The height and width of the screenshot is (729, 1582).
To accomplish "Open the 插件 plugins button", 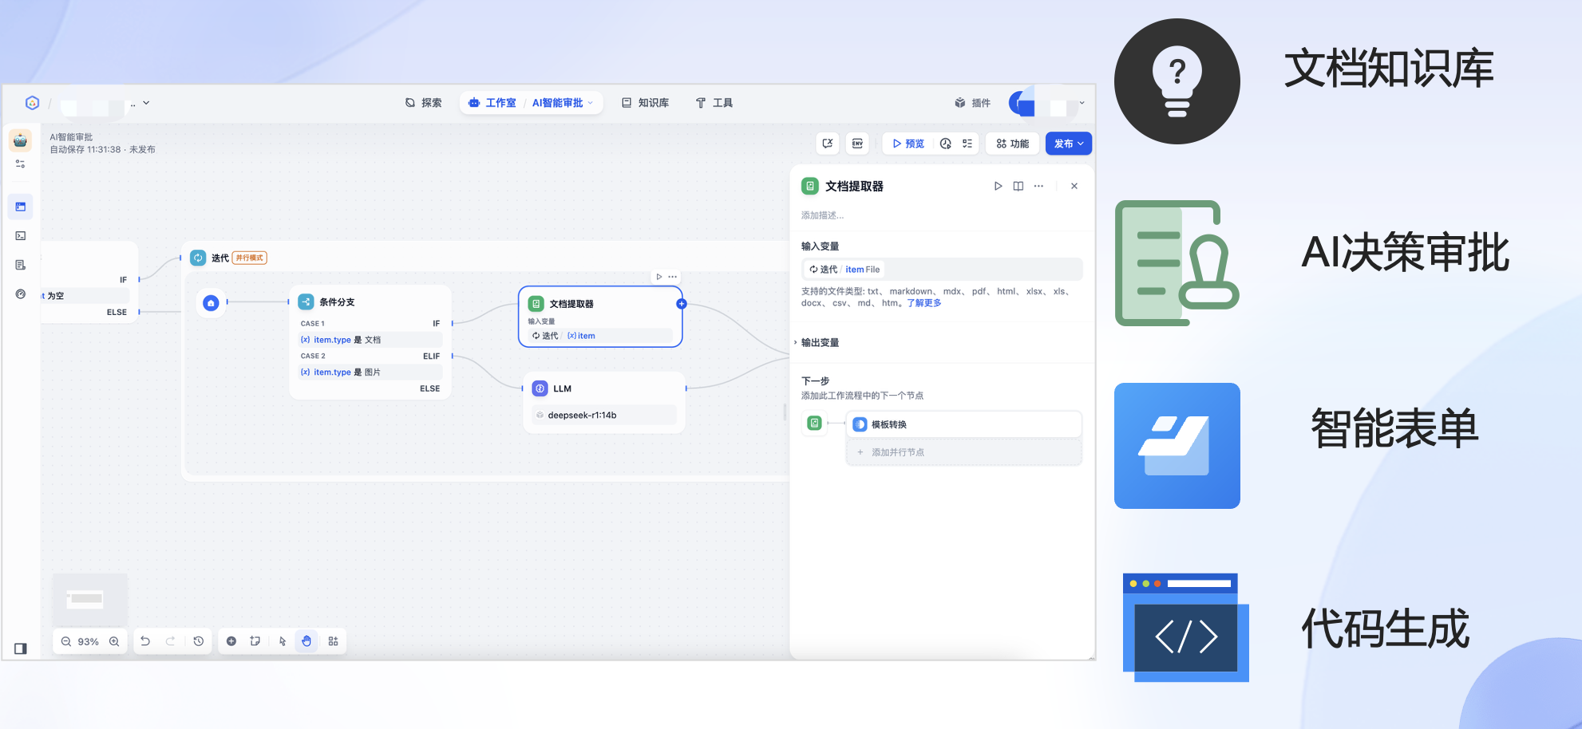I will pos(972,103).
